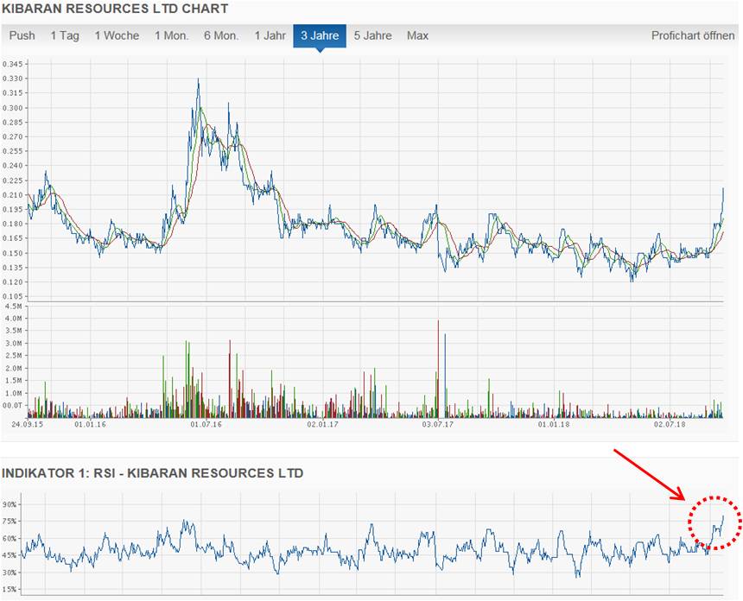
Task: Click the 75% RSI axis label
Action: click(x=10, y=521)
